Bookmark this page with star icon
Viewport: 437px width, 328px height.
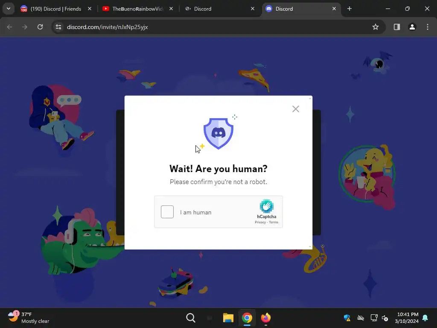point(376,27)
